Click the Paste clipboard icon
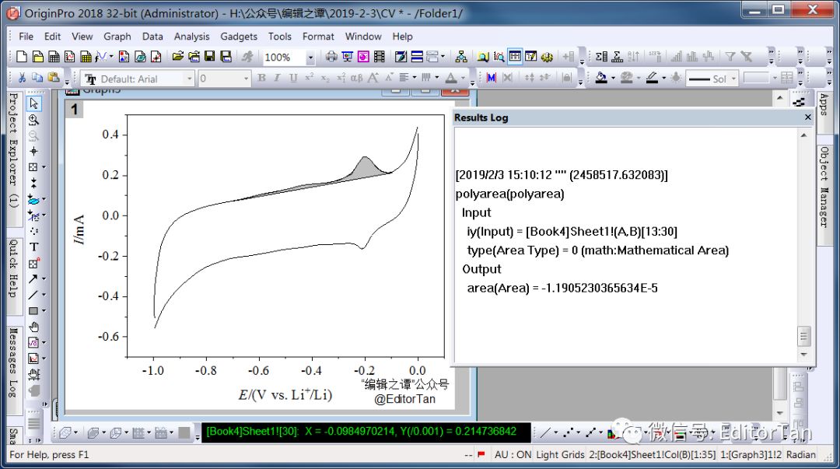The image size is (840, 469). point(54,79)
